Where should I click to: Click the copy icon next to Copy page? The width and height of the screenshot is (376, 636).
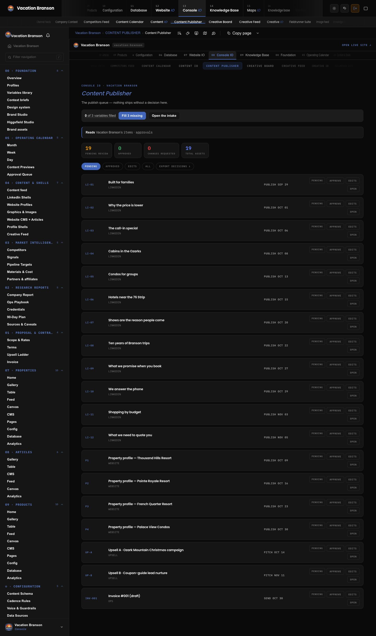pyautogui.click(x=229, y=33)
